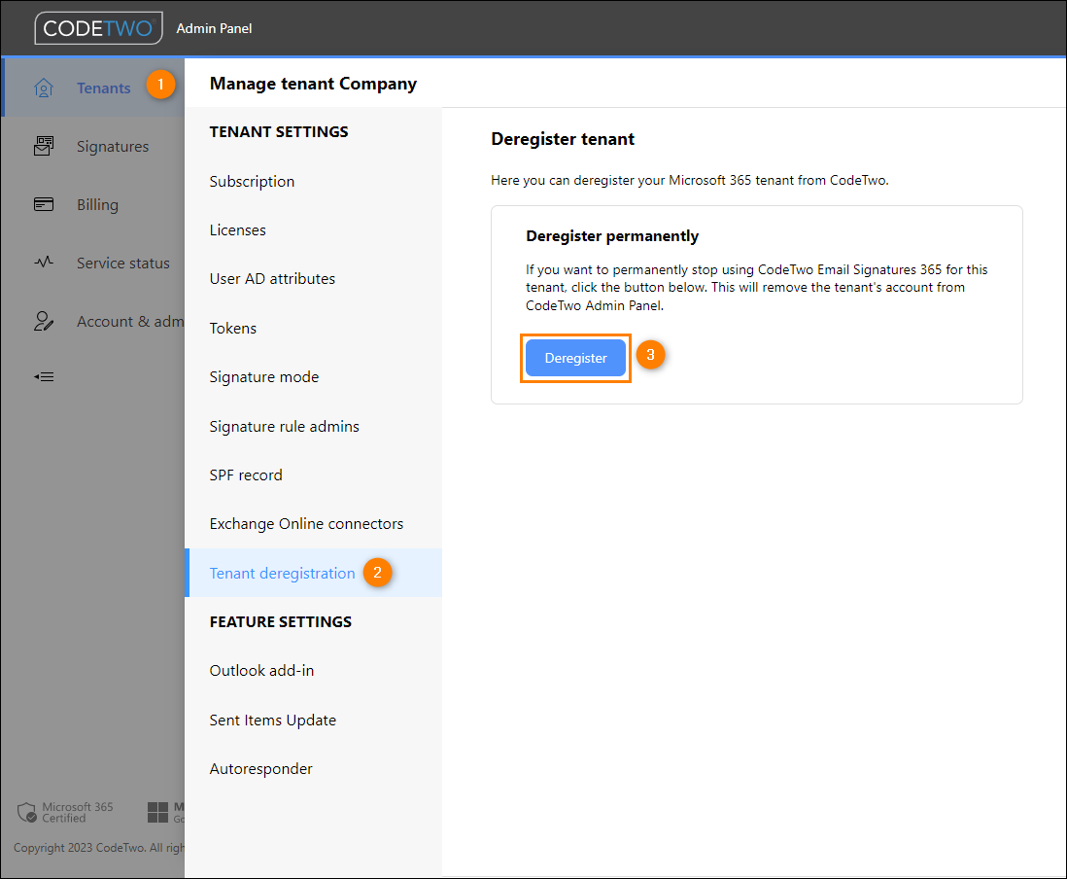Click the Deregister tenant heading

(x=563, y=139)
